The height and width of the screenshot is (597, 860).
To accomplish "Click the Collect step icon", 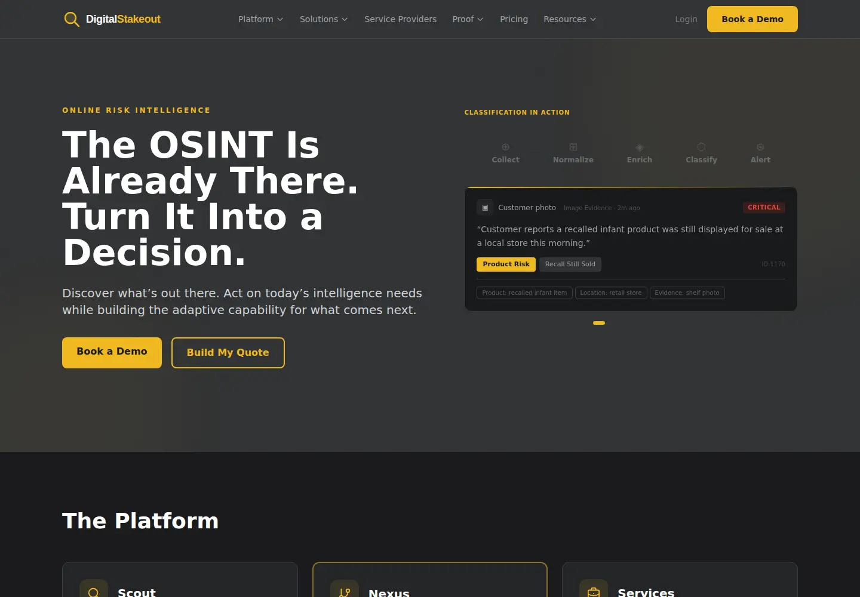I will pyautogui.click(x=505, y=147).
